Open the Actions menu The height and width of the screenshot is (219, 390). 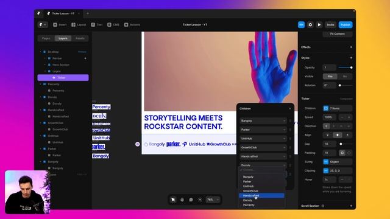click(132, 24)
